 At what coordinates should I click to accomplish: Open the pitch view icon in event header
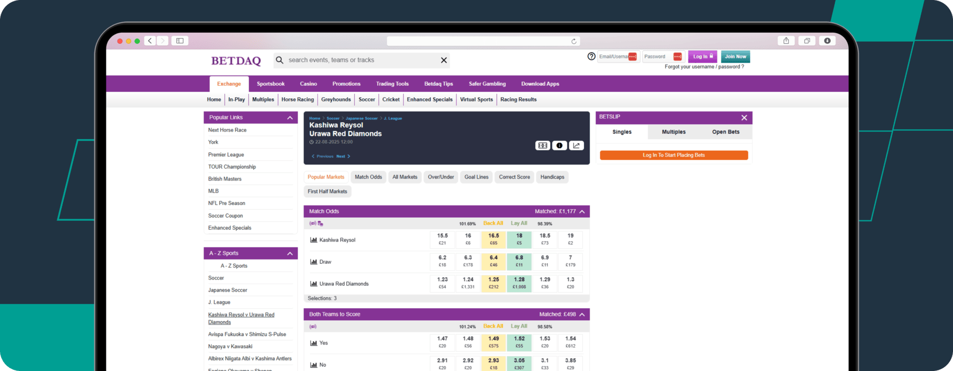[x=543, y=145]
